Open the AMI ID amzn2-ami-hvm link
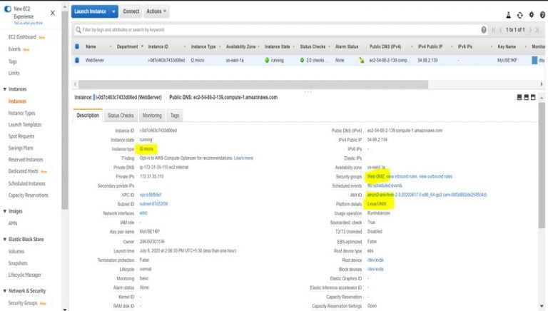Viewport: 548px width, 311px height. pos(427,195)
